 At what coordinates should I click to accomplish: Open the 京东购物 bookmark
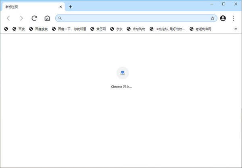pos(136,29)
